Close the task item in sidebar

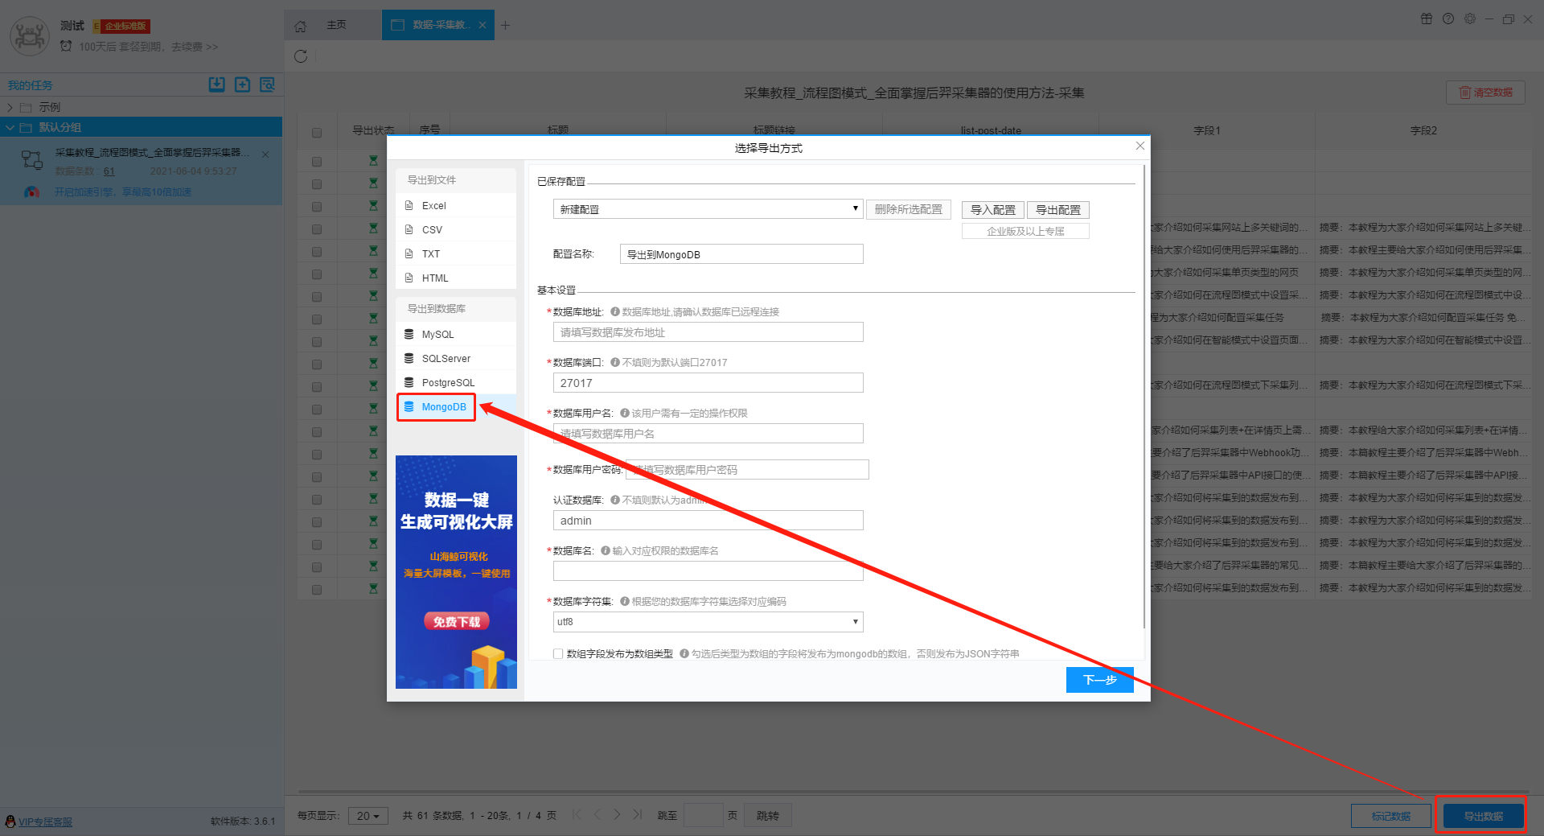pyautogui.click(x=265, y=154)
